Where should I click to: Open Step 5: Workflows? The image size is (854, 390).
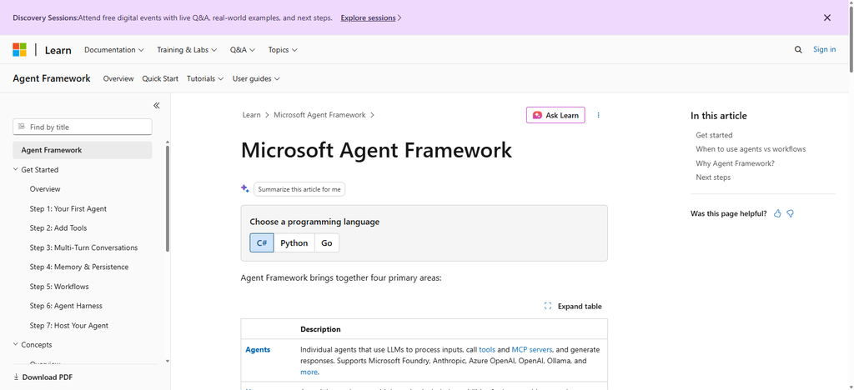tap(59, 287)
